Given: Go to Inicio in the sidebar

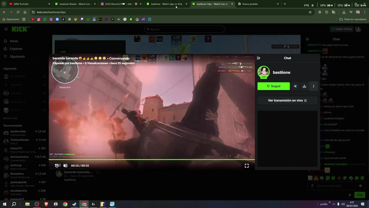Looking at the screenshot, I should tap(14, 41).
